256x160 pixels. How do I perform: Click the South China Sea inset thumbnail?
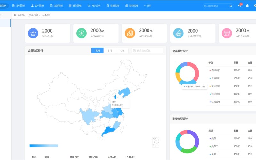tap(156, 142)
